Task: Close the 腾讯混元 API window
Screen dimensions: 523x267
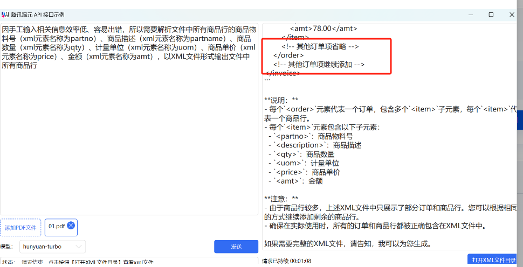Action: (x=512, y=15)
